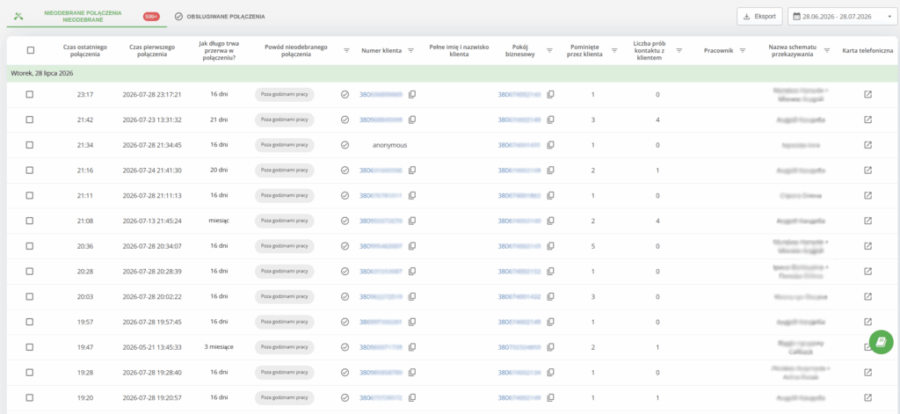This screenshot has width=900, height=414.
Task: Toggle the select-all checkbox in table header
Action: [x=31, y=50]
